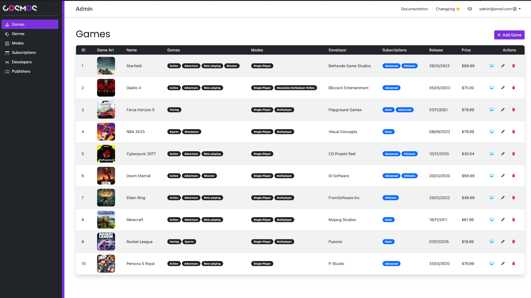Delete Forza Horizon 5 with trash icon
The width and height of the screenshot is (531, 298).
514,110
